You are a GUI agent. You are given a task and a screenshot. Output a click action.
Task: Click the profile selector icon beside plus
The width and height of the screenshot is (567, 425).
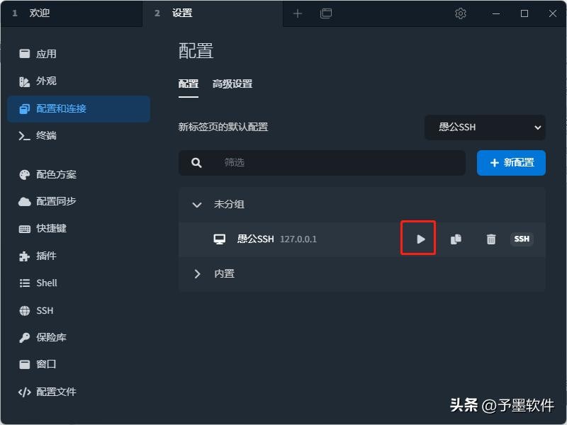click(326, 13)
